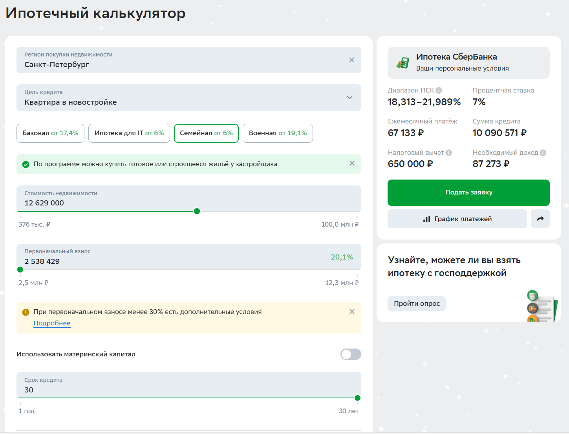Expand the Цель кредита dropdown
The width and height of the screenshot is (569, 434).
[349, 98]
